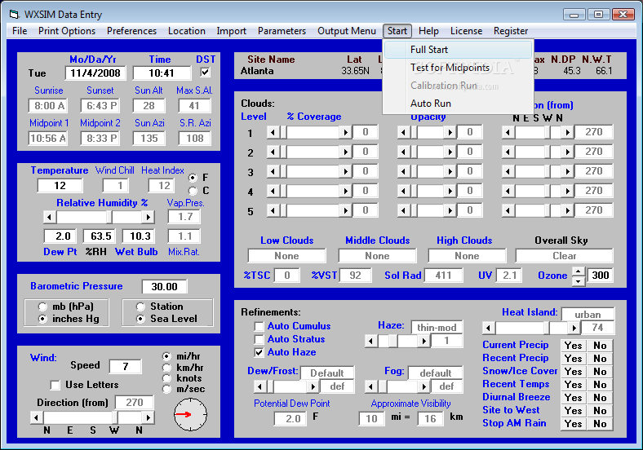Viewport: 643px width, 450px height.
Task: Select m/sec wind speed unit
Action: click(x=166, y=389)
